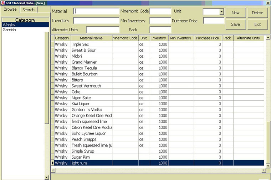Click the Material Name column header
Screen dimensions: 271x180
click(x=91, y=38)
